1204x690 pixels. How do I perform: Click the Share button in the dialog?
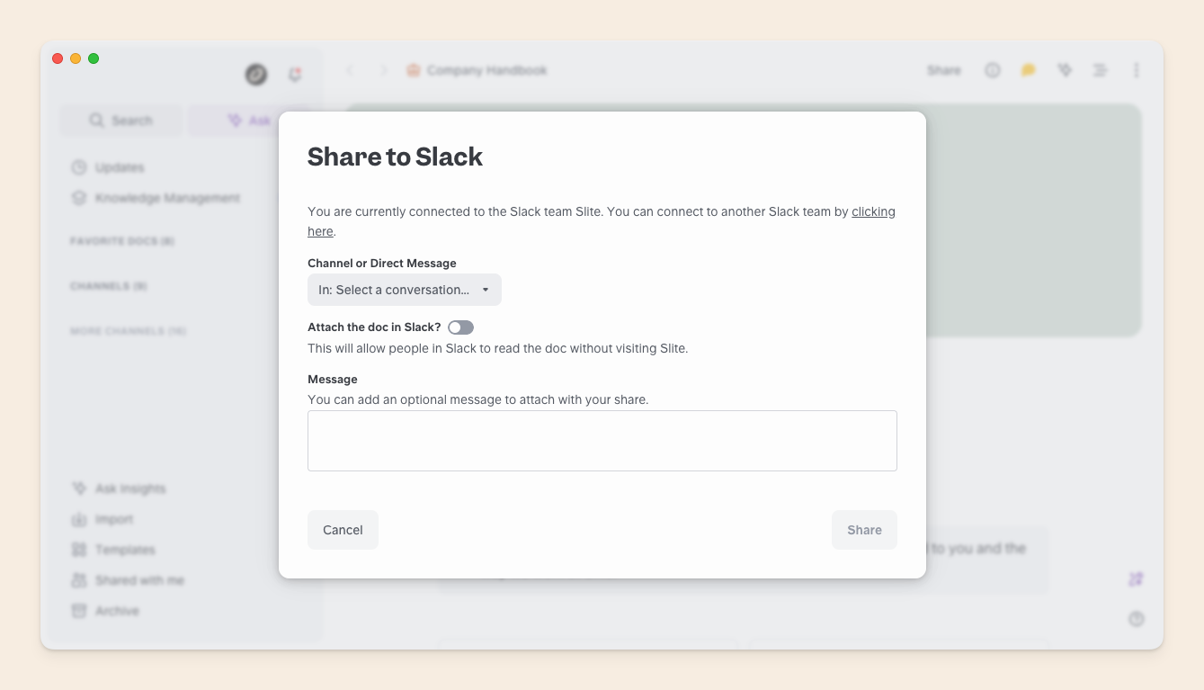tap(864, 530)
